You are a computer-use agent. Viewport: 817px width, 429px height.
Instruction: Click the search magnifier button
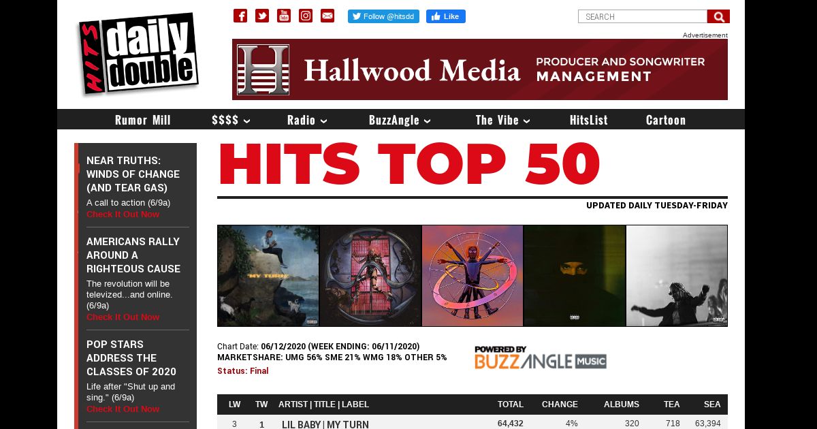click(718, 16)
